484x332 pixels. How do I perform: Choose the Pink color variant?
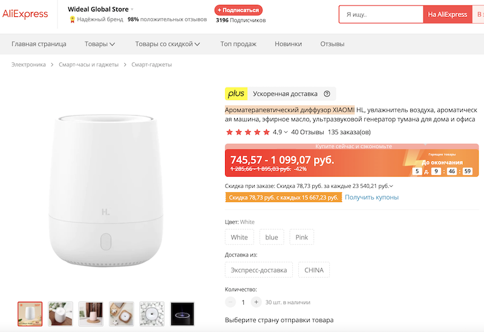click(x=301, y=237)
